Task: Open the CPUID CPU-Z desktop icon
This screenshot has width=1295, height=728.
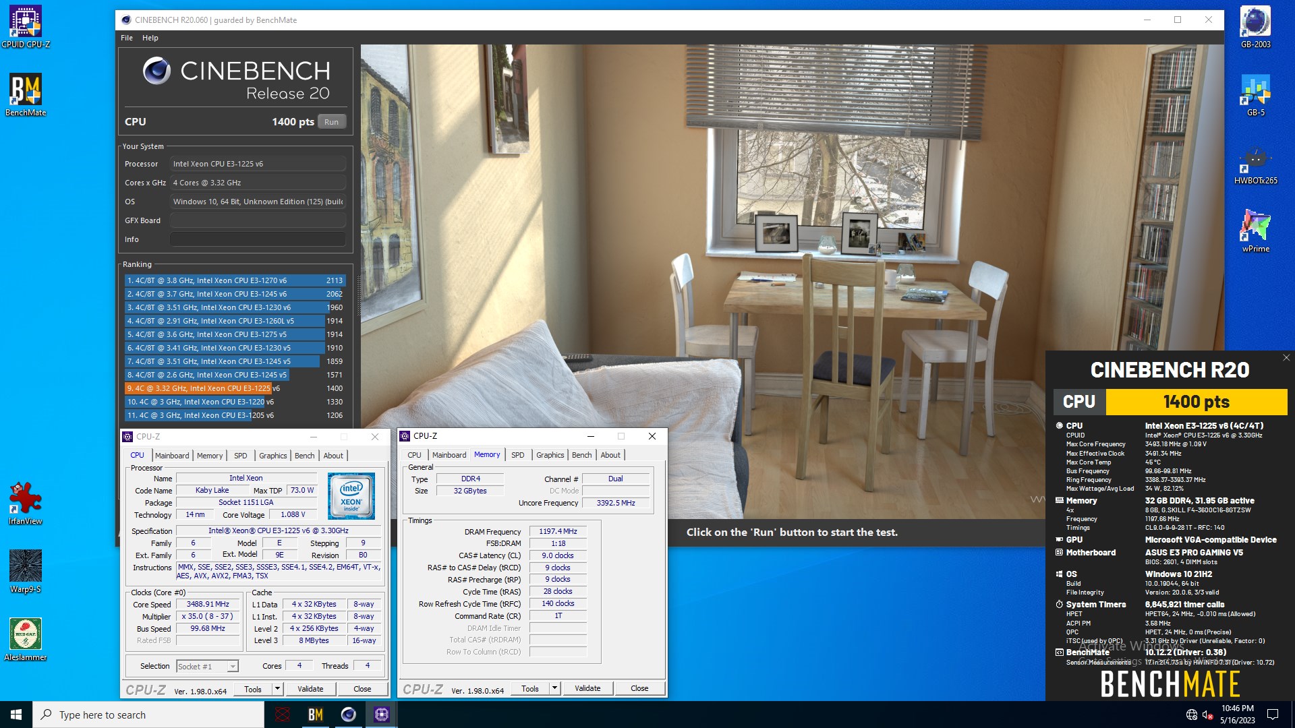Action: point(26,27)
